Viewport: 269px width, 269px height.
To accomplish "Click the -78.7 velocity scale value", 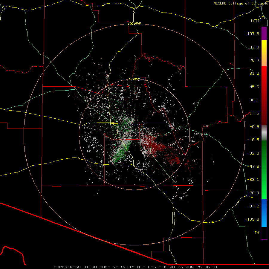I will point(253,193).
